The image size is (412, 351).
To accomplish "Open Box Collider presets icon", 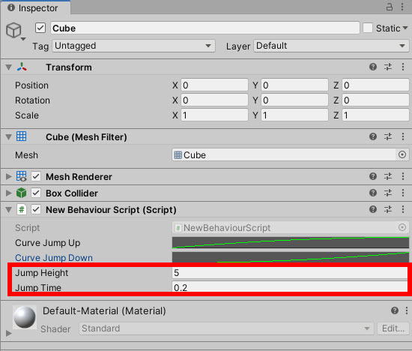I will coord(388,193).
